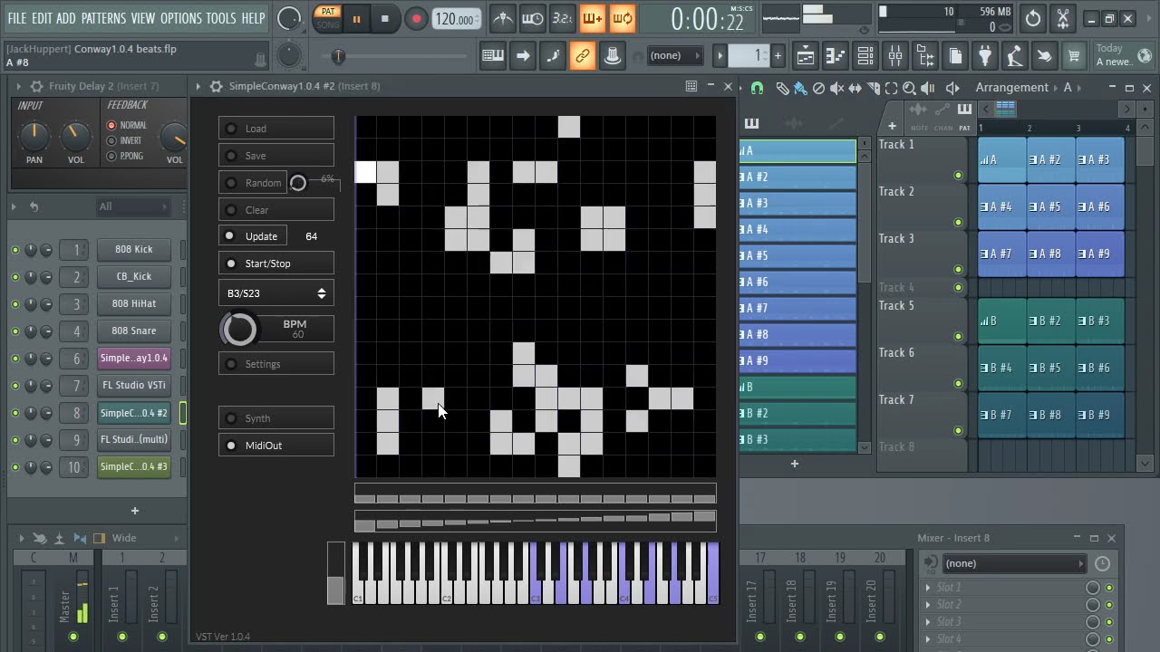Viewport: 1160px width, 652px height.
Task: Click the Start/Stop button
Action: 276,264
